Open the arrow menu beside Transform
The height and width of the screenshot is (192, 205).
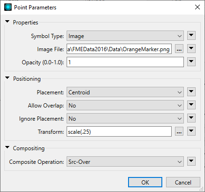pos(191,131)
